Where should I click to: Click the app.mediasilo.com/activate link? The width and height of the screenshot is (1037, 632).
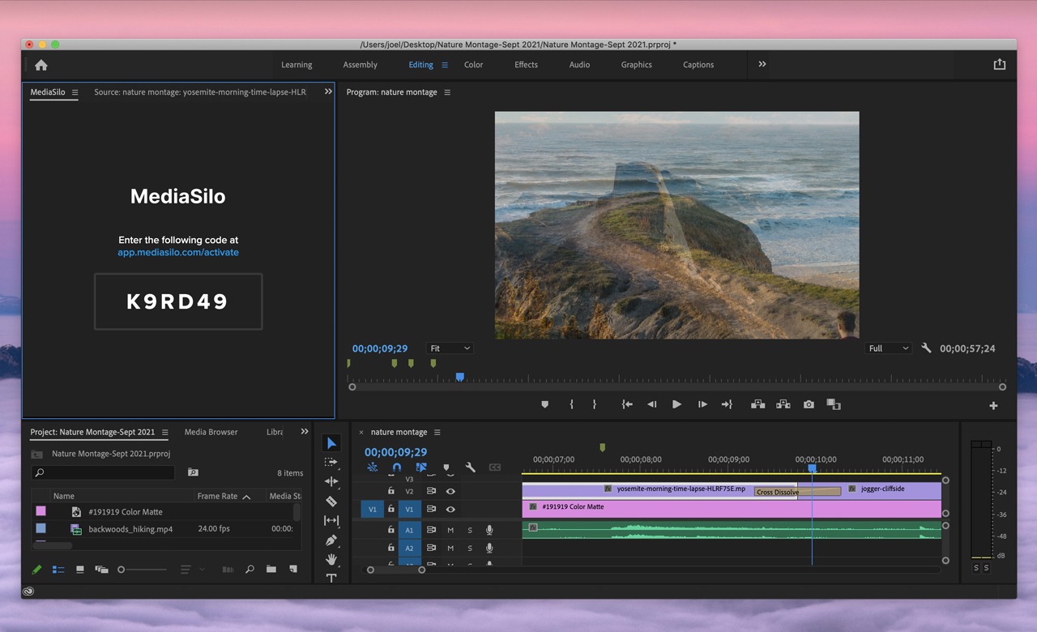pos(178,252)
